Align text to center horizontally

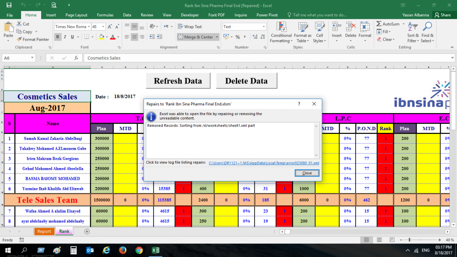(134, 37)
